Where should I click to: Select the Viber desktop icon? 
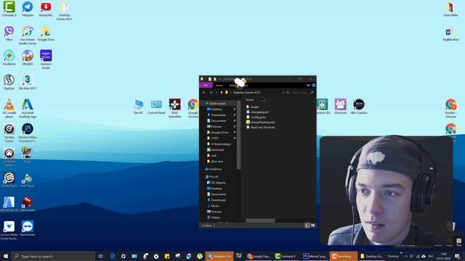9,33
